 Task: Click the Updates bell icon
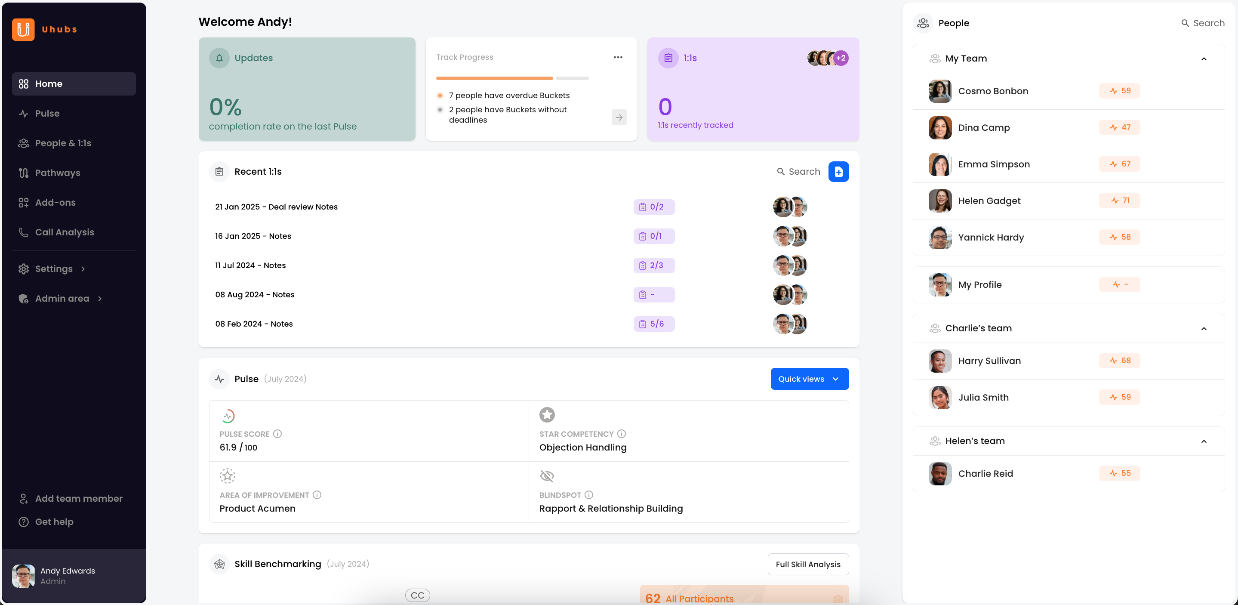coord(219,58)
